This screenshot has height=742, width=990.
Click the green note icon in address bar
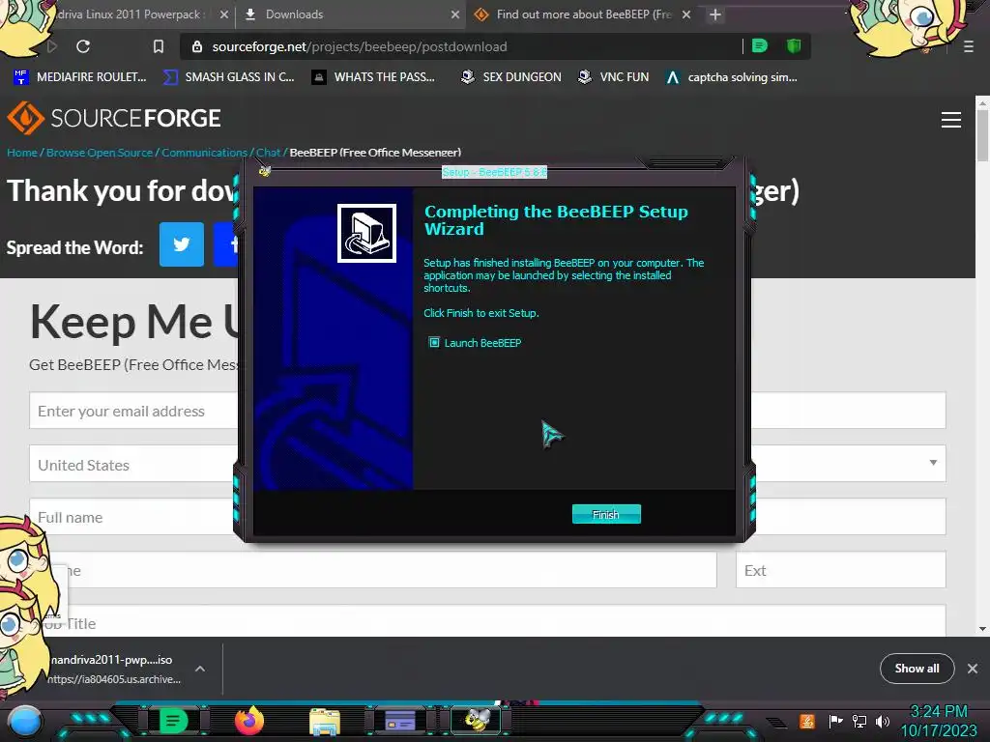tap(760, 45)
